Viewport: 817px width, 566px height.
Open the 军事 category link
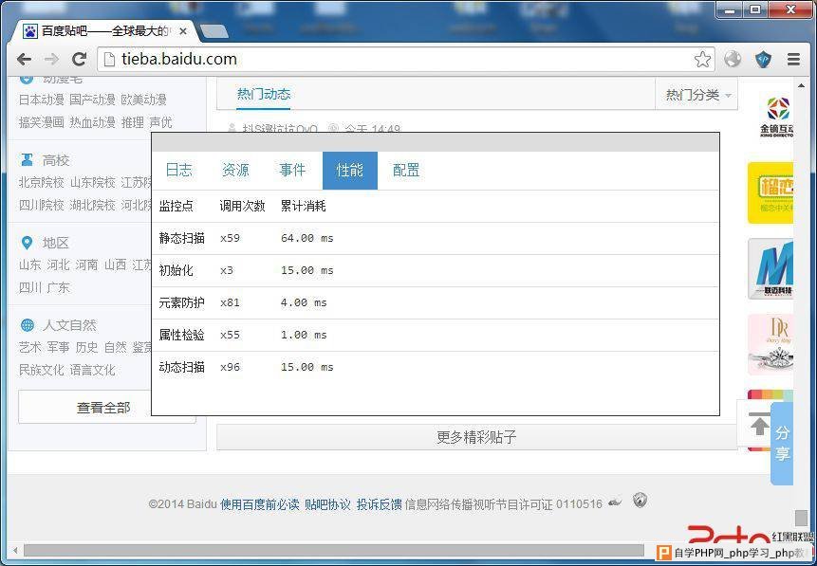point(59,347)
